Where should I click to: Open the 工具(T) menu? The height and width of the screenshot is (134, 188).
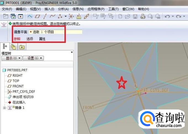[x=113, y=9]
